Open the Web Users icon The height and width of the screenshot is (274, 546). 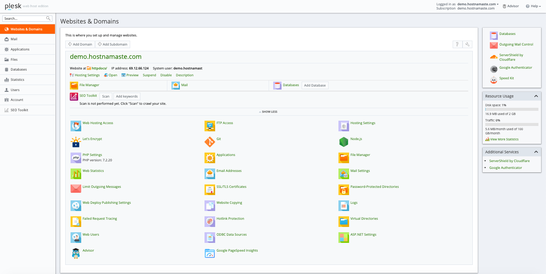76,238
